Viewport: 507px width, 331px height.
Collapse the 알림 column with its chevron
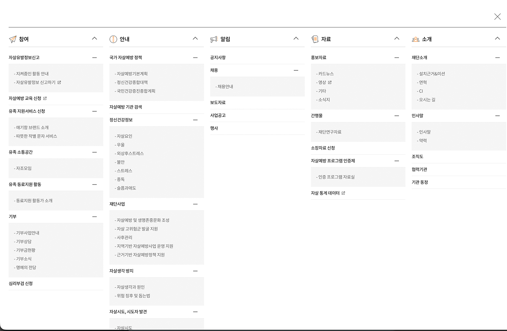tap(296, 38)
